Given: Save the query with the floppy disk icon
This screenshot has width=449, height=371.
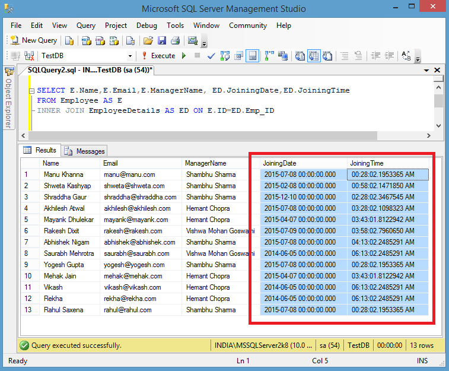Looking at the screenshot, I should 161,40.
